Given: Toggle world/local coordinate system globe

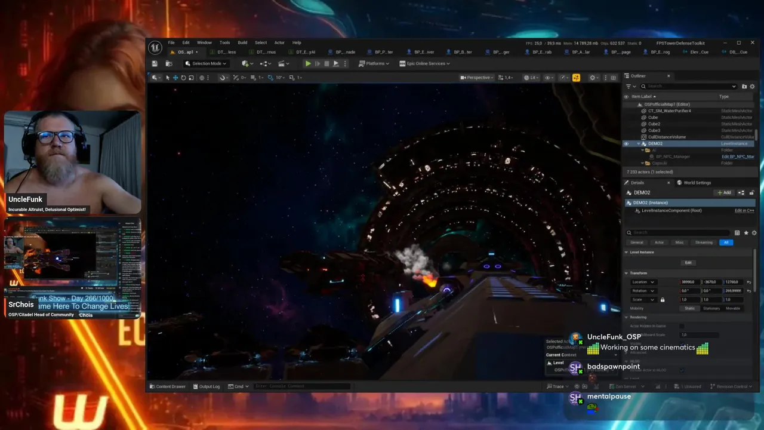Looking at the screenshot, I should [x=202, y=78].
